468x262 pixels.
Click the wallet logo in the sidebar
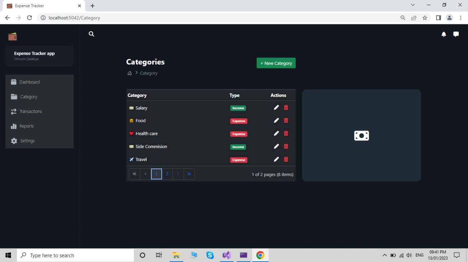point(12,36)
